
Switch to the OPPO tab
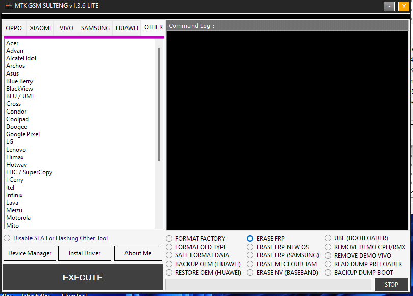point(14,28)
